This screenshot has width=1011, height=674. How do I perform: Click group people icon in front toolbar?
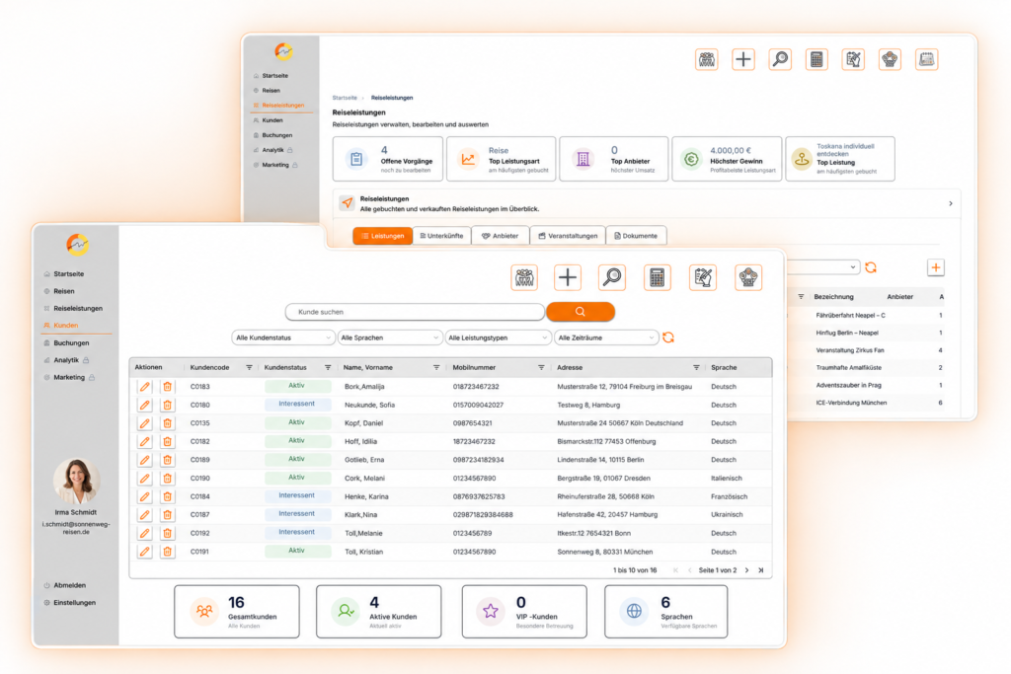pyautogui.click(x=524, y=277)
